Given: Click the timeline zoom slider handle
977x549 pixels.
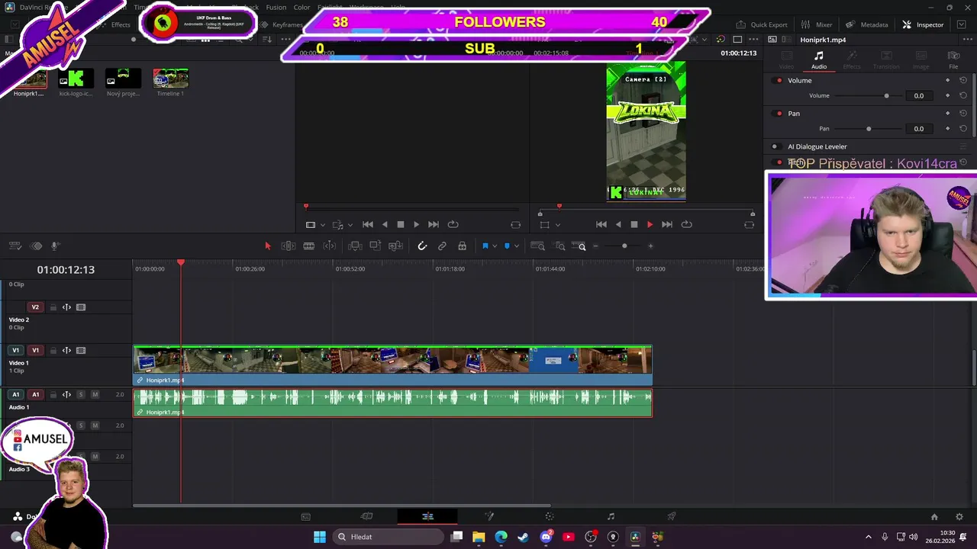Looking at the screenshot, I should tap(624, 246).
